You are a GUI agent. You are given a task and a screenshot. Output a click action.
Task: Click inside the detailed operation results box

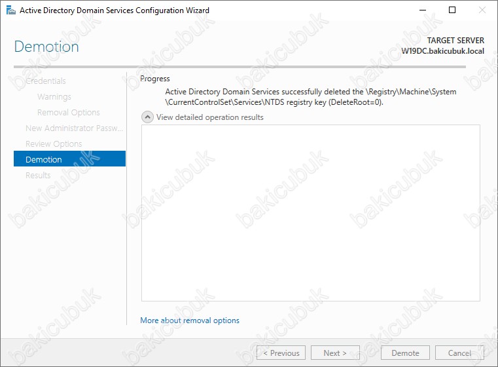[311, 213]
